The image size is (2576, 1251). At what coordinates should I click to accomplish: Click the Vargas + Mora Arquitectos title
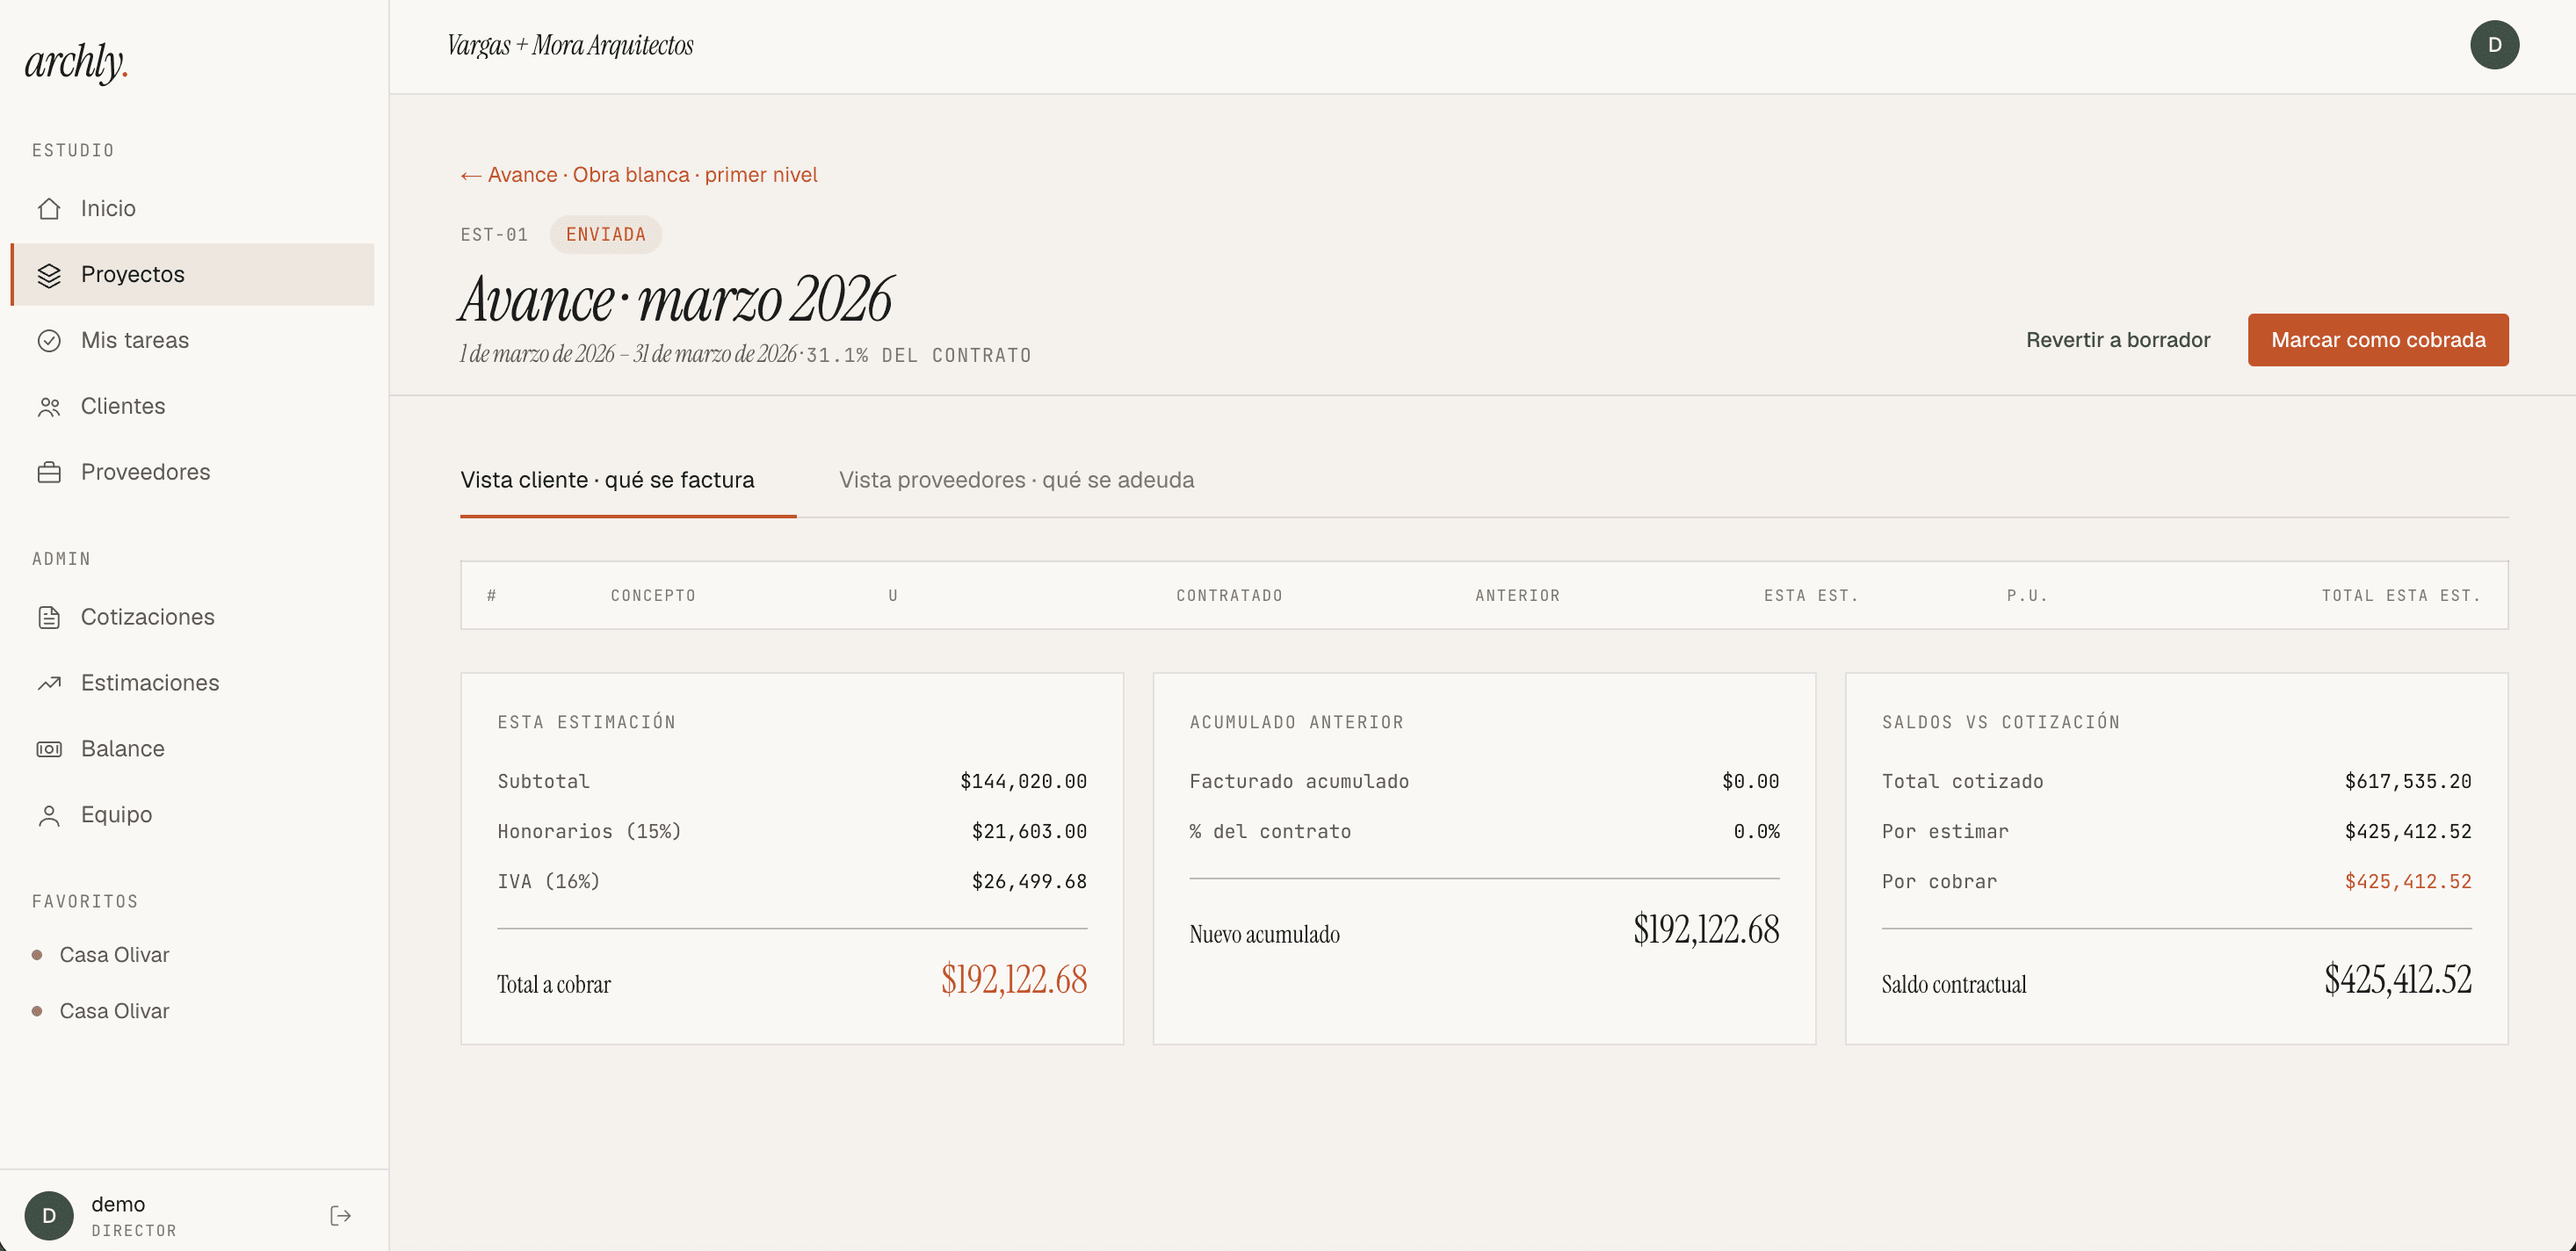coord(570,45)
